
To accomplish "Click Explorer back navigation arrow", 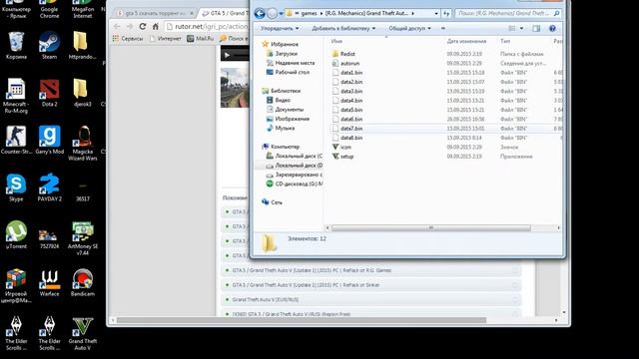I will (260, 13).
